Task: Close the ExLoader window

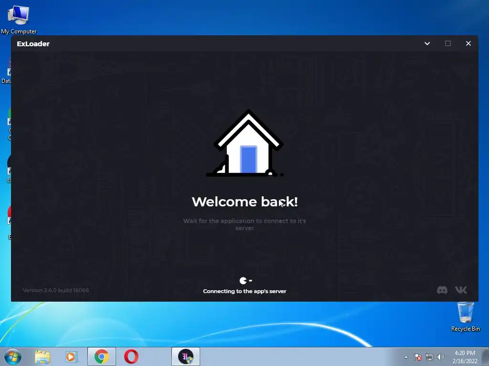Action: 468,43
